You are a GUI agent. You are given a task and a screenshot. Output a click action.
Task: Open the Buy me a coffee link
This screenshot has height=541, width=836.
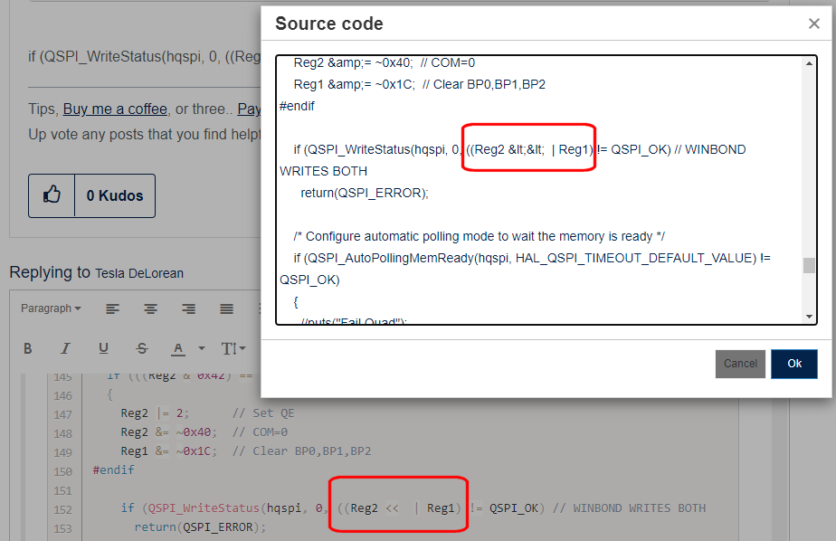coord(115,109)
